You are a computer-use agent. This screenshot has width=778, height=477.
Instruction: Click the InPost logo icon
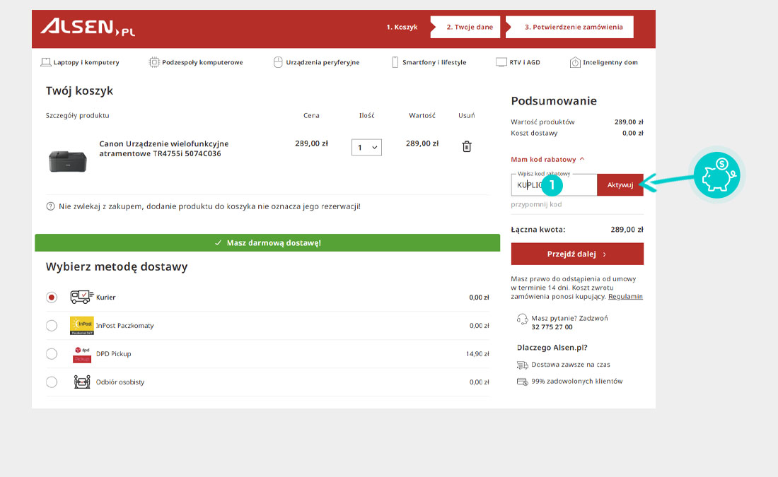82,326
